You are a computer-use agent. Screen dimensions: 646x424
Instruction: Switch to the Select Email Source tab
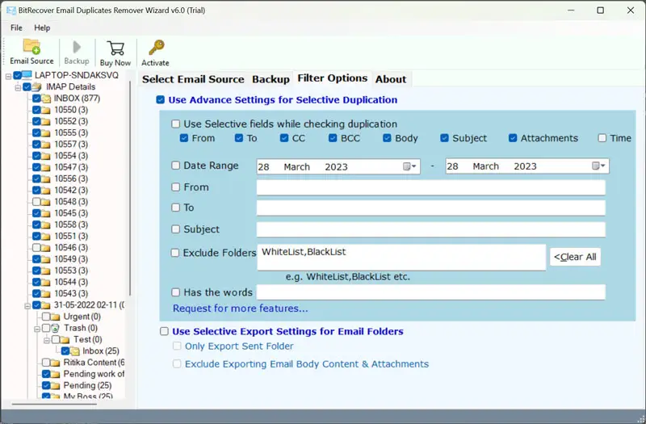click(x=193, y=79)
